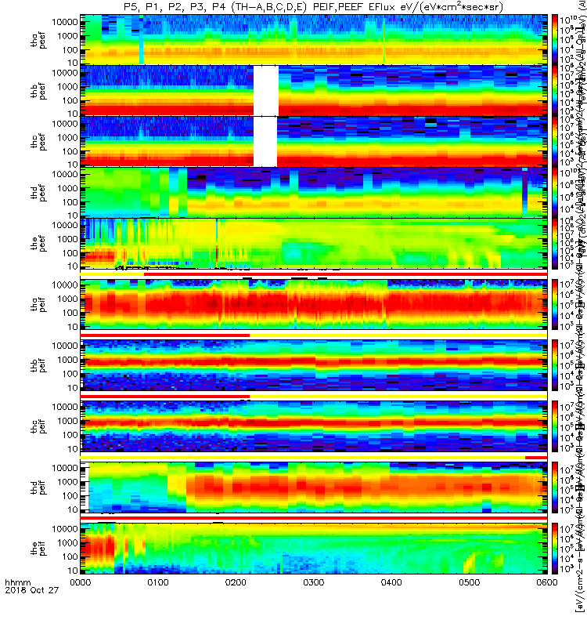Select the 'the peef' panel label
This screenshot has width=587, height=627.
[x=38, y=244]
